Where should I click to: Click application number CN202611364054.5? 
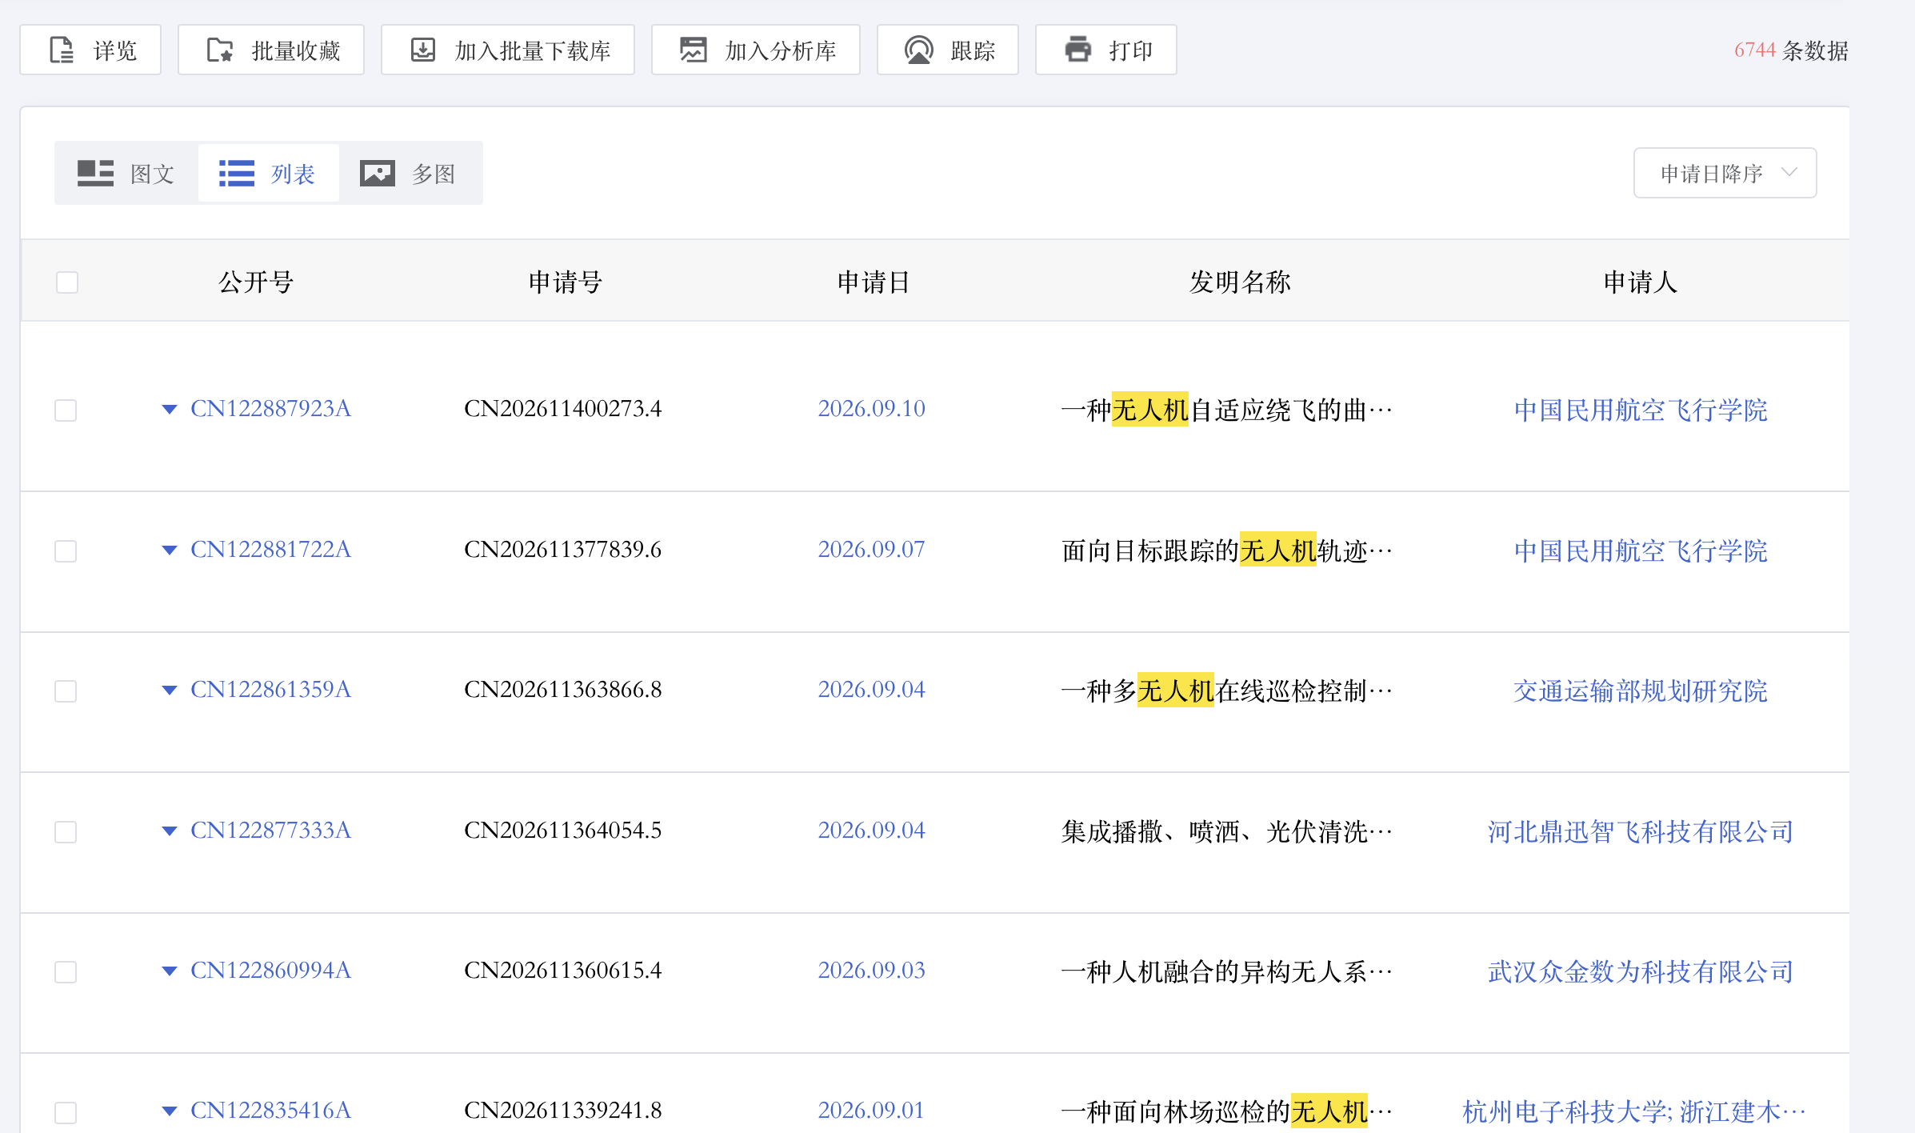[563, 831]
